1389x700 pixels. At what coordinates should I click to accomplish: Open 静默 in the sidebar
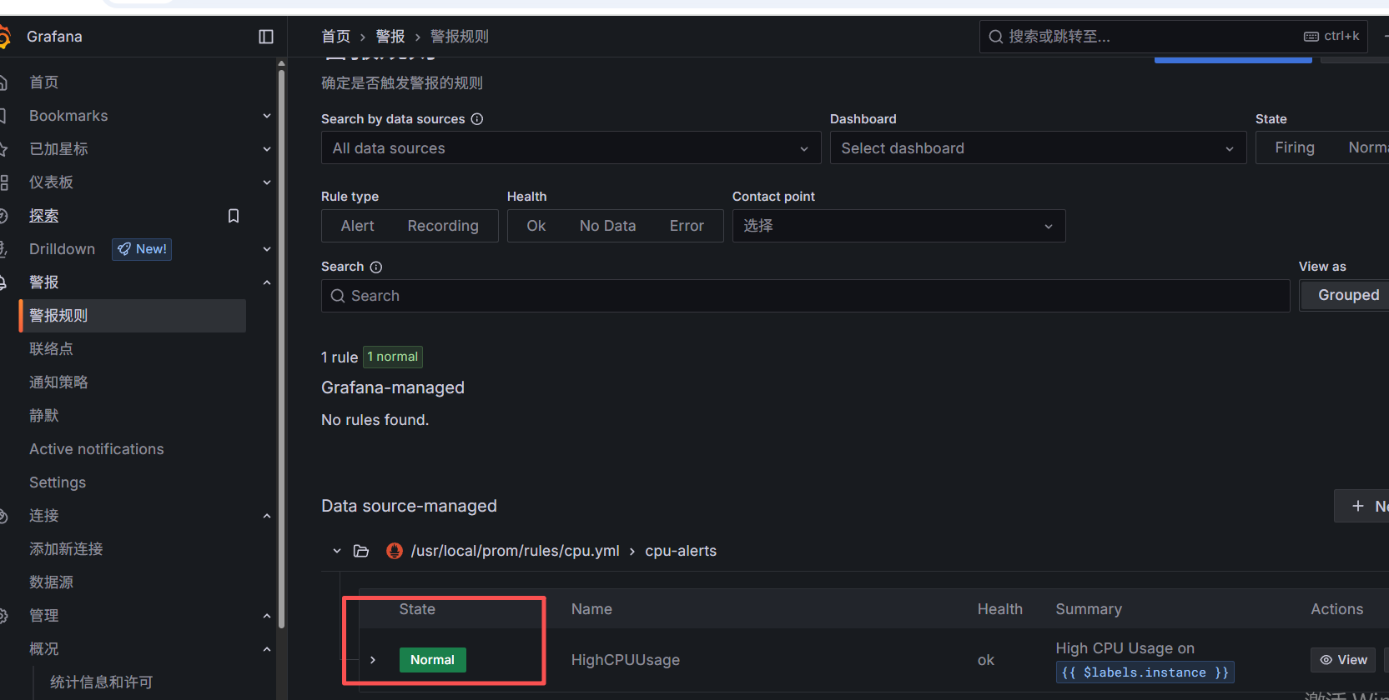[44, 416]
